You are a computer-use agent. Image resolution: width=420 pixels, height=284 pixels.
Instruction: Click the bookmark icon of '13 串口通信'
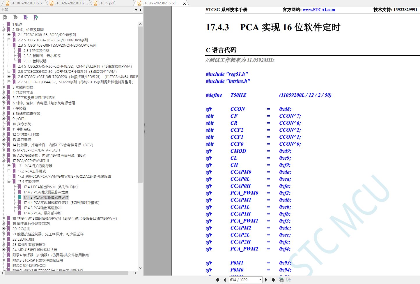[9, 140]
